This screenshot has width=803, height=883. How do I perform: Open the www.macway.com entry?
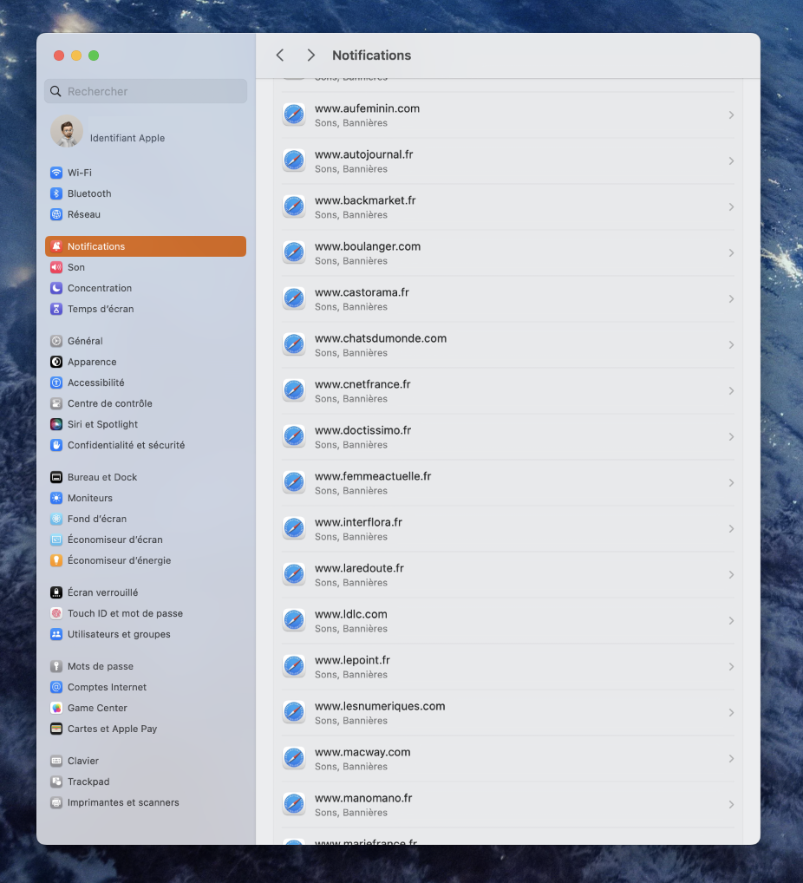pos(508,759)
